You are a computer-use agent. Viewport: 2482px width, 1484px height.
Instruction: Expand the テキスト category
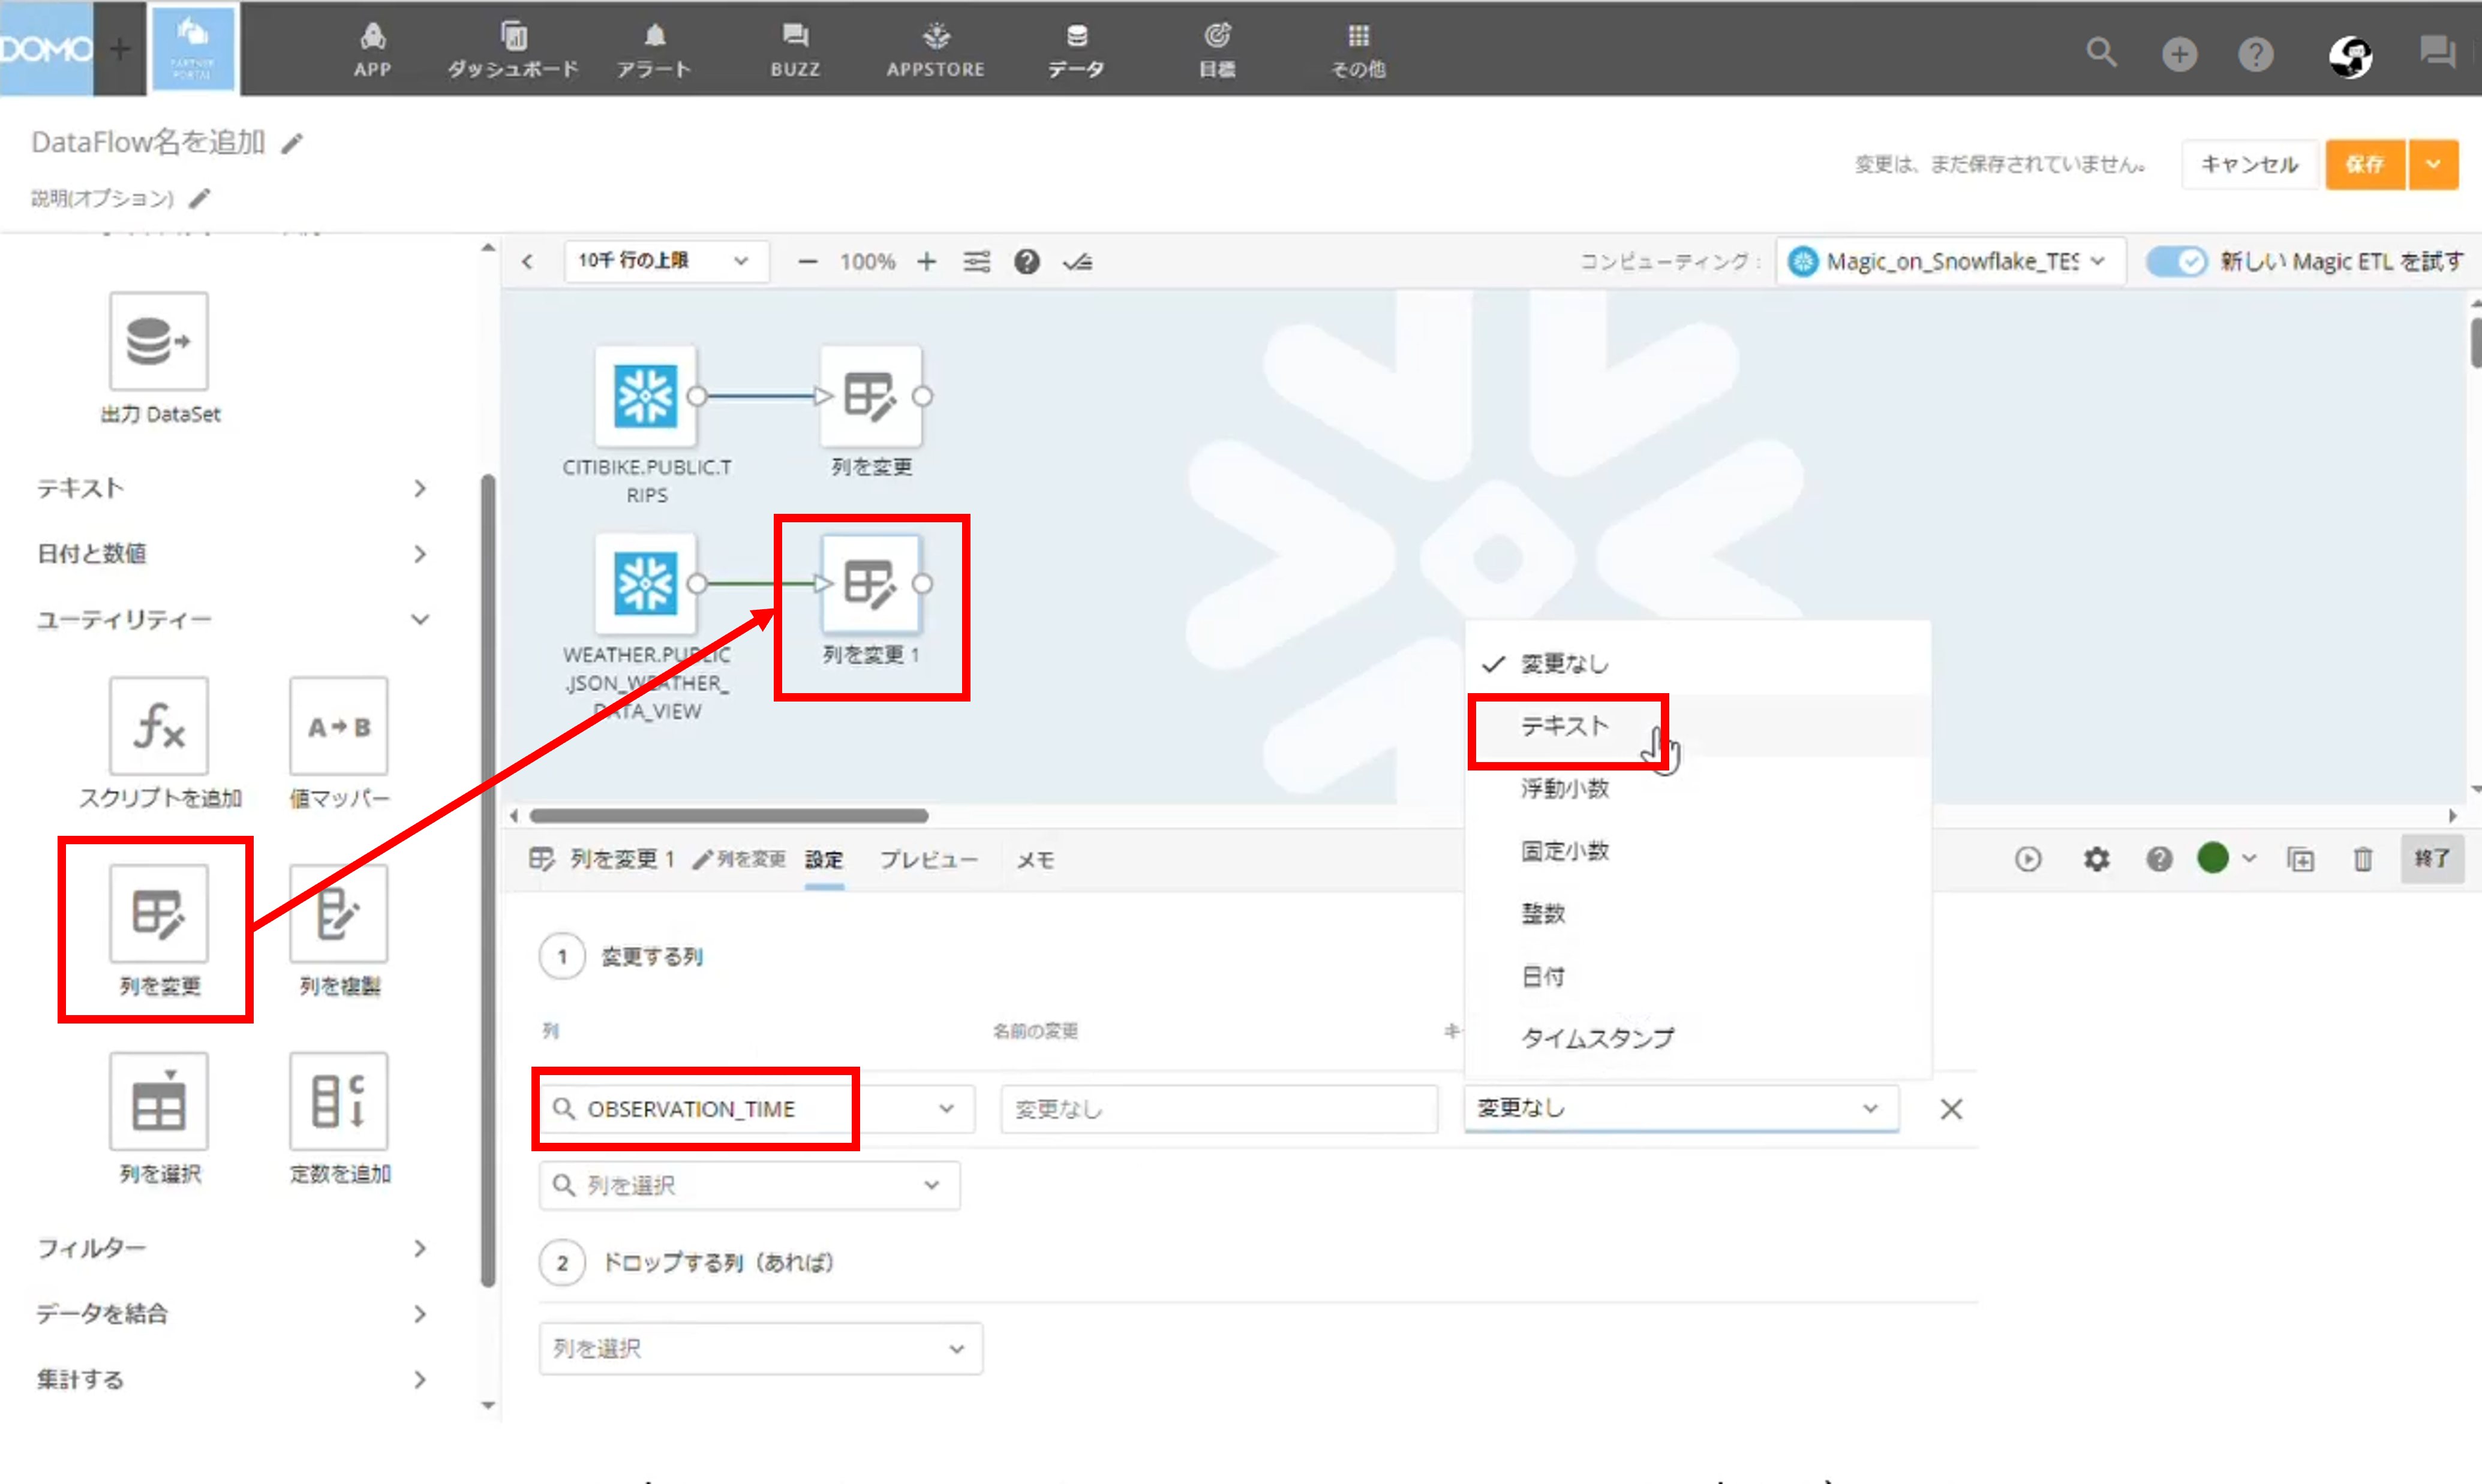(232, 488)
